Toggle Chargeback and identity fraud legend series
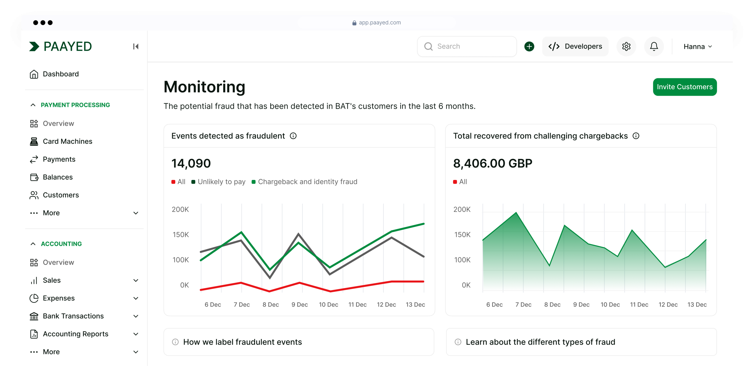Image resolution: width=754 pixels, height=366 pixels. [304, 182]
